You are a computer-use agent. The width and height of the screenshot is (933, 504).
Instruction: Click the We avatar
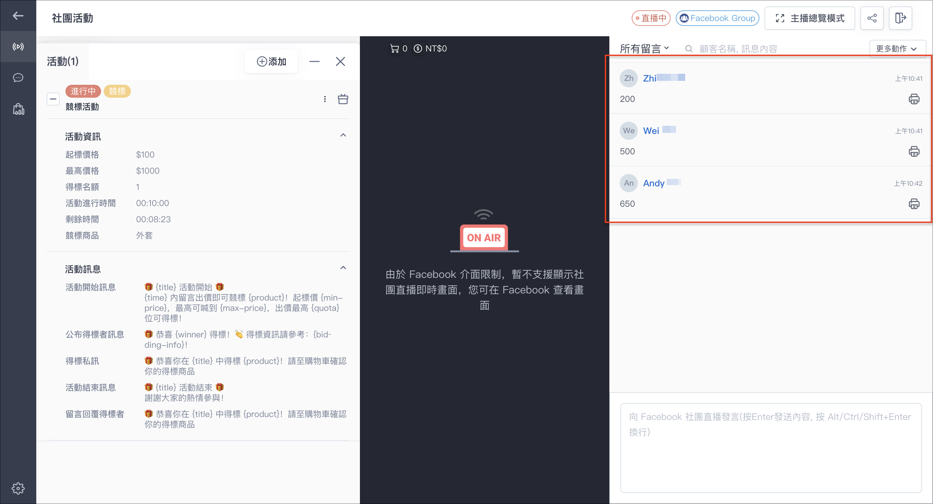(629, 130)
